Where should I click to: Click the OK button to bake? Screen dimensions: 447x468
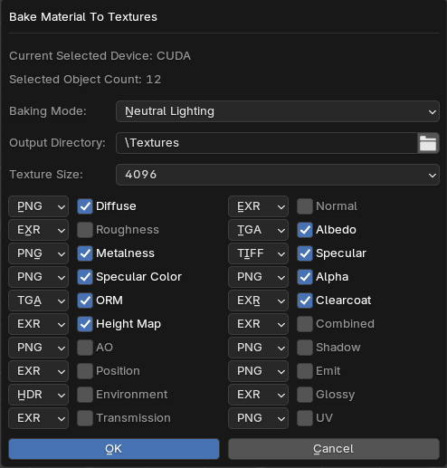click(114, 449)
